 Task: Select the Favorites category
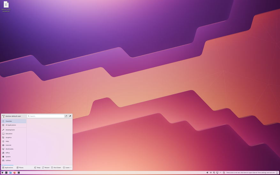[14, 121]
